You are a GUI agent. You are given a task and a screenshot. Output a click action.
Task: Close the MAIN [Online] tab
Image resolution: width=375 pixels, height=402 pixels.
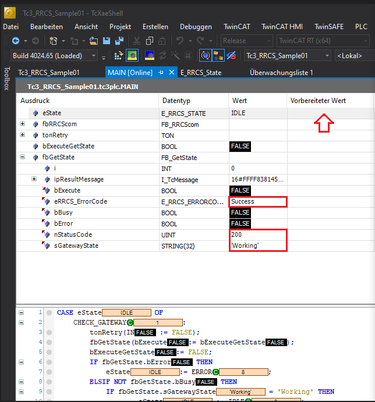[172, 73]
